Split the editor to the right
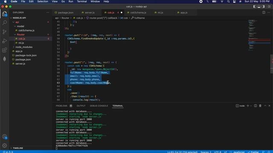 point(264,12)
